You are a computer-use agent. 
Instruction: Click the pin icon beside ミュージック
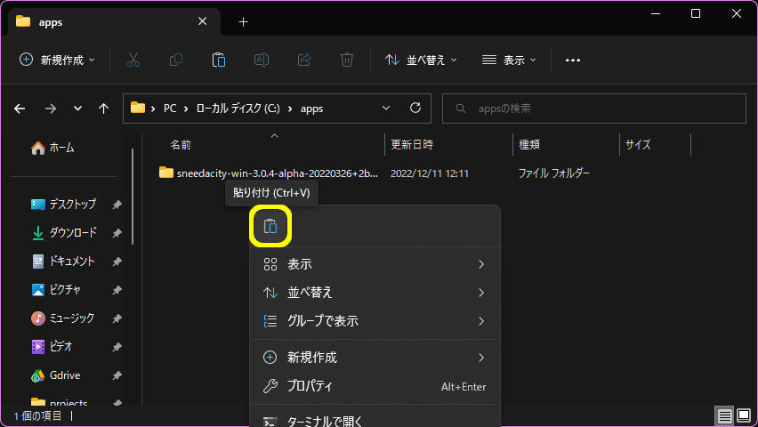pyautogui.click(x=117, y=318)
